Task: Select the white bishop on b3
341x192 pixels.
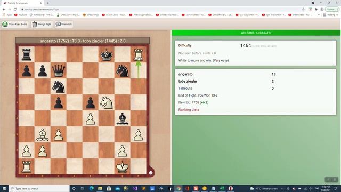Action: [x=43, y=134]
